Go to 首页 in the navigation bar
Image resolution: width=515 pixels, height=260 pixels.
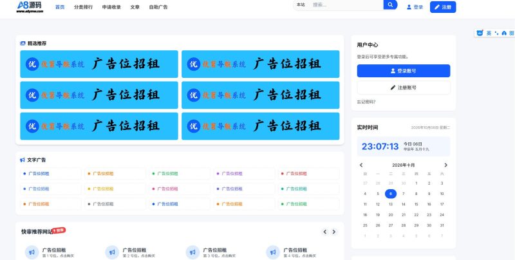(x=60, y=7)
